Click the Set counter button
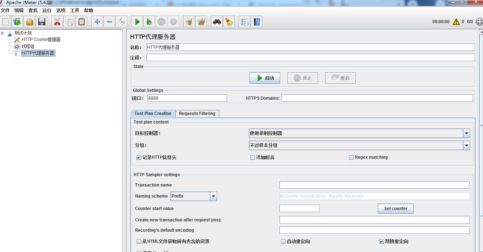This screenshot has width=483, height=252. click(x=396, y=209)
